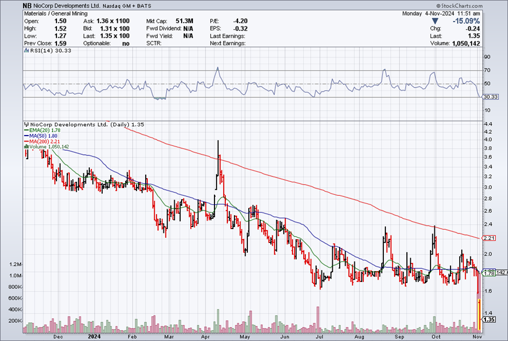Click the Open value 1.50
Screen dimensions: 508x341
(x=60, y=21)
